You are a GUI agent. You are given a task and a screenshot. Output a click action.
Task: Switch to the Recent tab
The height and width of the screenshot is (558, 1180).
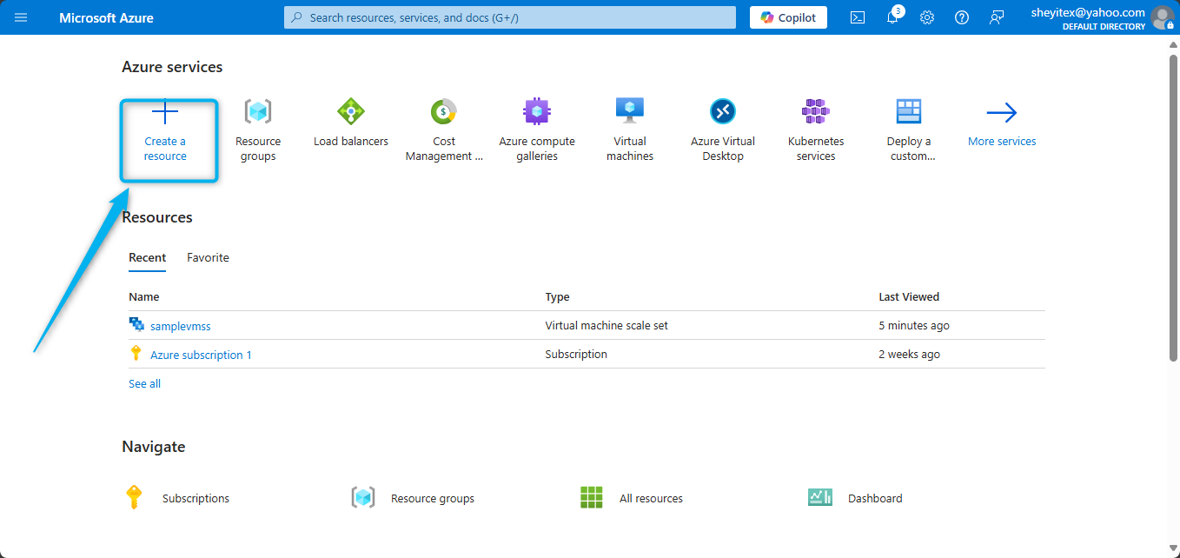coord(148,257)
